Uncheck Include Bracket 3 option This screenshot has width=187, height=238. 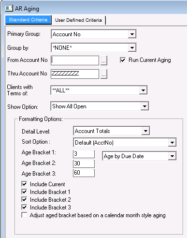(x=24, y=207)
